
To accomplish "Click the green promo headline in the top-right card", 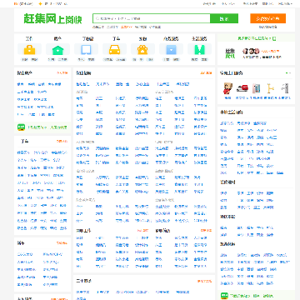I will point(256,38).
